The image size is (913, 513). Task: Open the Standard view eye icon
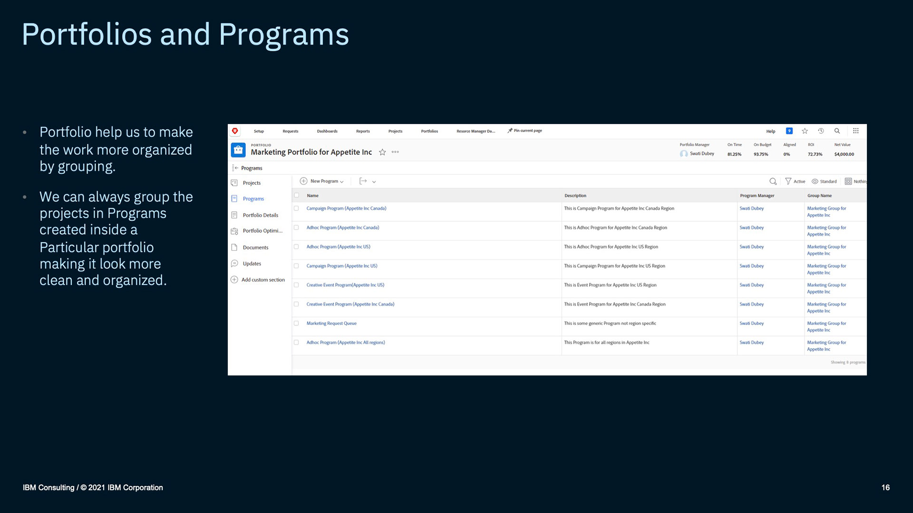[815, 181]
